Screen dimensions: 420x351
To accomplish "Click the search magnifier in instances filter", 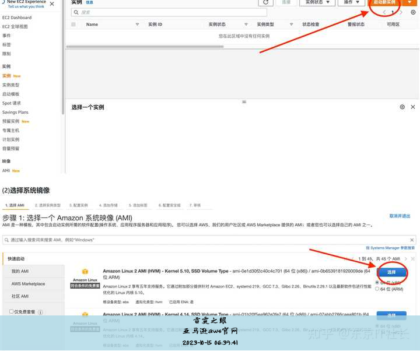I will tap(76, 12).
